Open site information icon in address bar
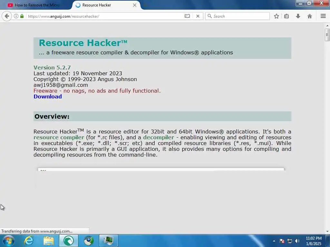The width and height of the screenshot is (330, 247). (16, 16)
